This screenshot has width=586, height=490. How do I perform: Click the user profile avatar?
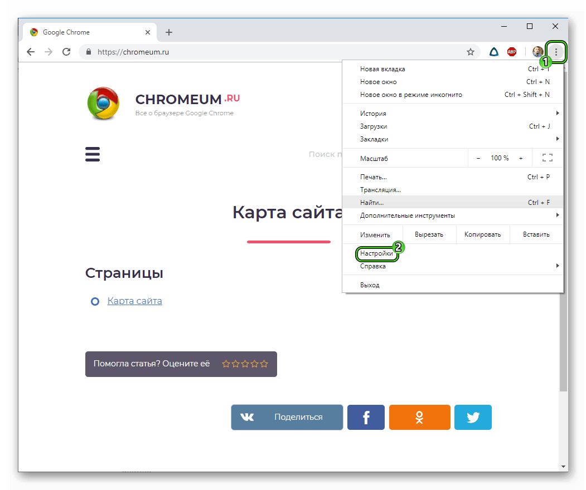[x=537, y=52]
